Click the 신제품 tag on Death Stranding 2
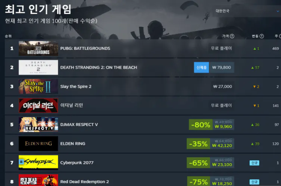Image resolution: width=281 pixels, height=186 pixels. tap(202, 68)
